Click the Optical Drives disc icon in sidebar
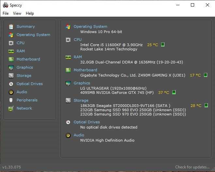 [x=11, y=84]
